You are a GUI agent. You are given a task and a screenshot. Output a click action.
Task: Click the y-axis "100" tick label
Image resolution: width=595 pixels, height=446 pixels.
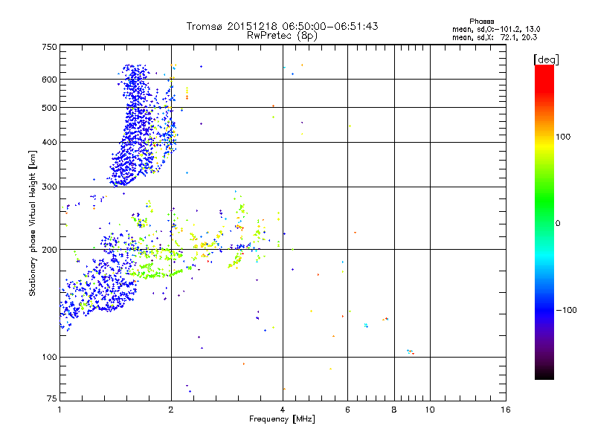pos(49,358)
